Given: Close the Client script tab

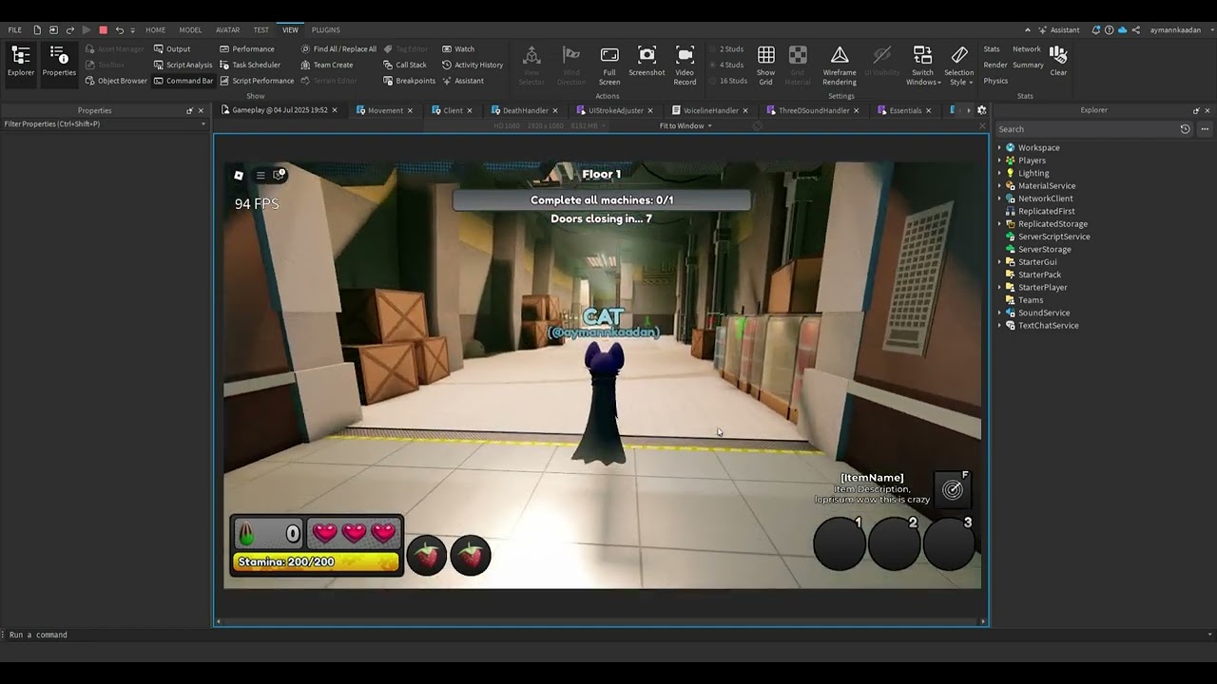Looking at the screenshot, I should pyautogui.click(x=469, y=110).
